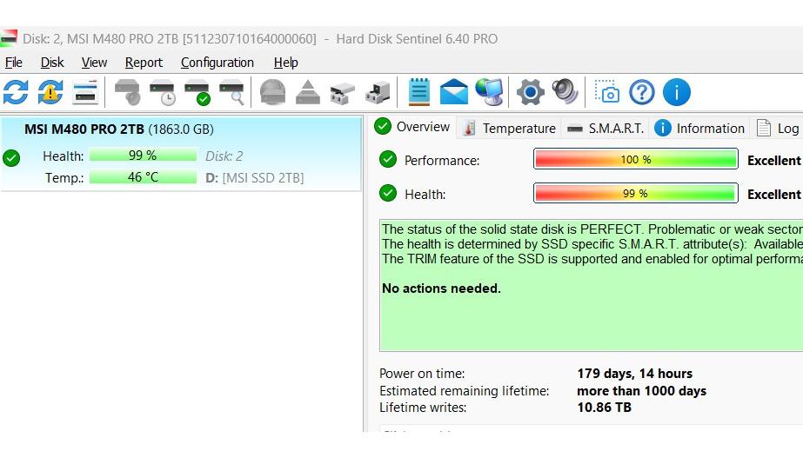Screen dimensions: 803x451
Task: Click the globe with monitor network icon
Action: pos(489,92)
